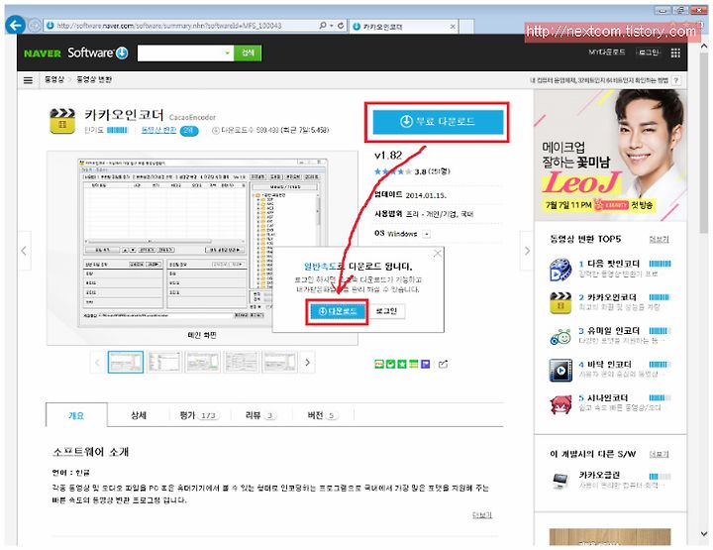Click the 다음 팟인코더 icon in TOP5
This screenshot has height=550, width=713.
560,270
